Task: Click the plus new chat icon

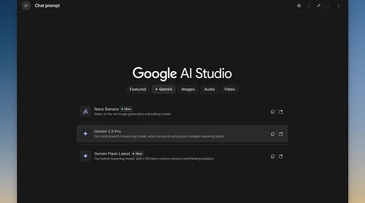Action: 328,6
